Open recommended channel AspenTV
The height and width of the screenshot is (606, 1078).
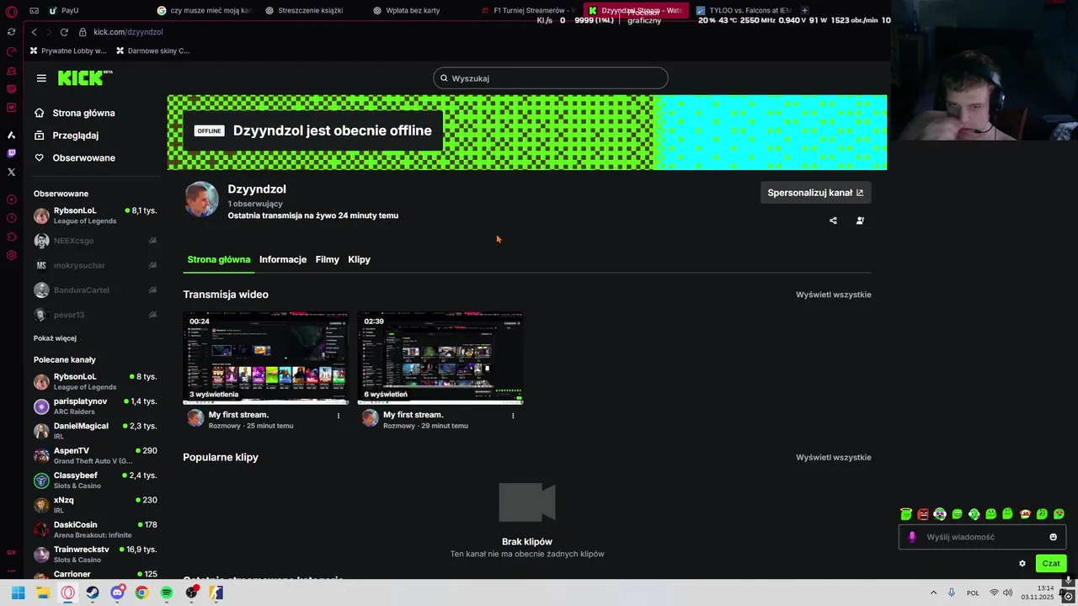click(95, 455)
